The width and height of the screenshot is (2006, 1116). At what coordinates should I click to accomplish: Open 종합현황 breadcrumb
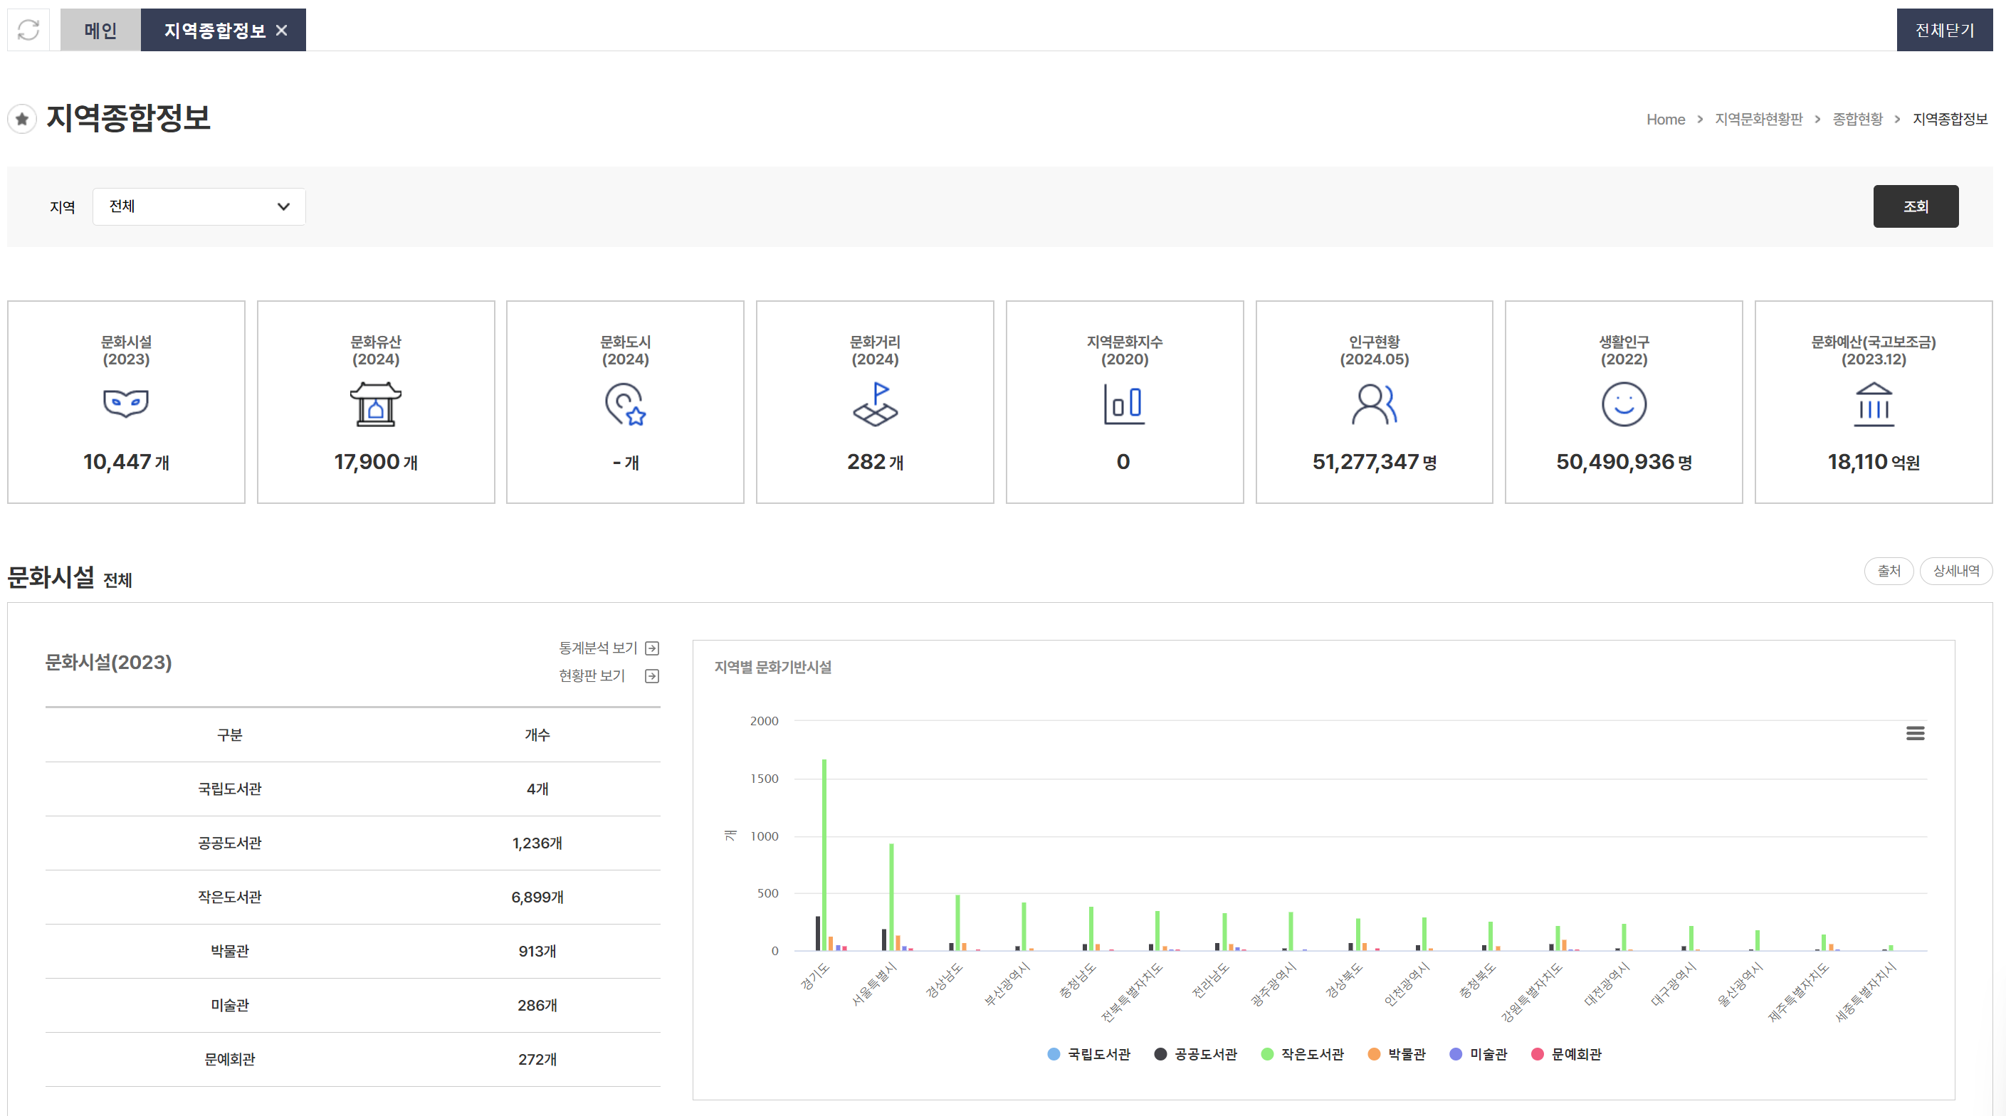tap(1857, 119)
